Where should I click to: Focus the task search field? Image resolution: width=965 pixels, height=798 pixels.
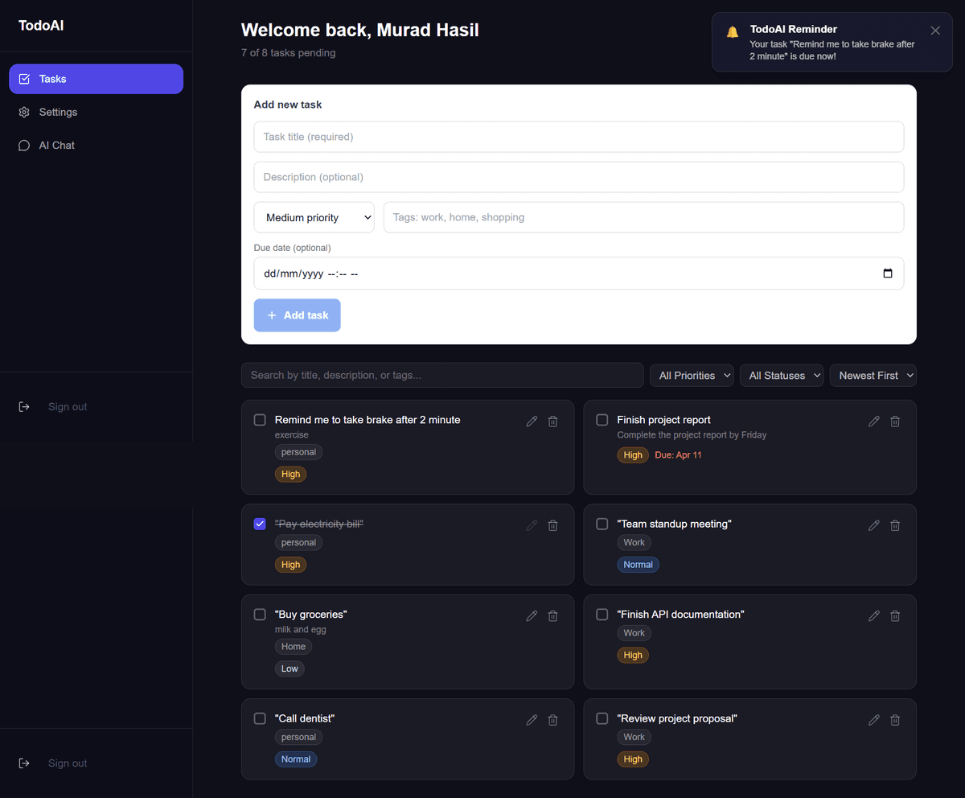click(442, 376)
